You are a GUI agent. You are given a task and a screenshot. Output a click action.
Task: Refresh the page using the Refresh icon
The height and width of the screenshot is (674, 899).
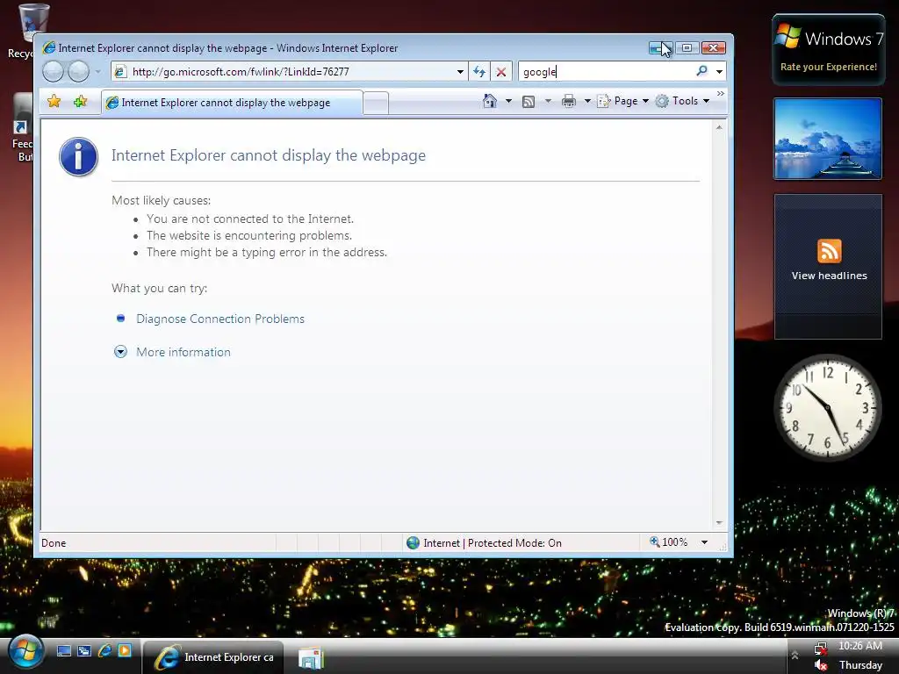coord(479,72)
